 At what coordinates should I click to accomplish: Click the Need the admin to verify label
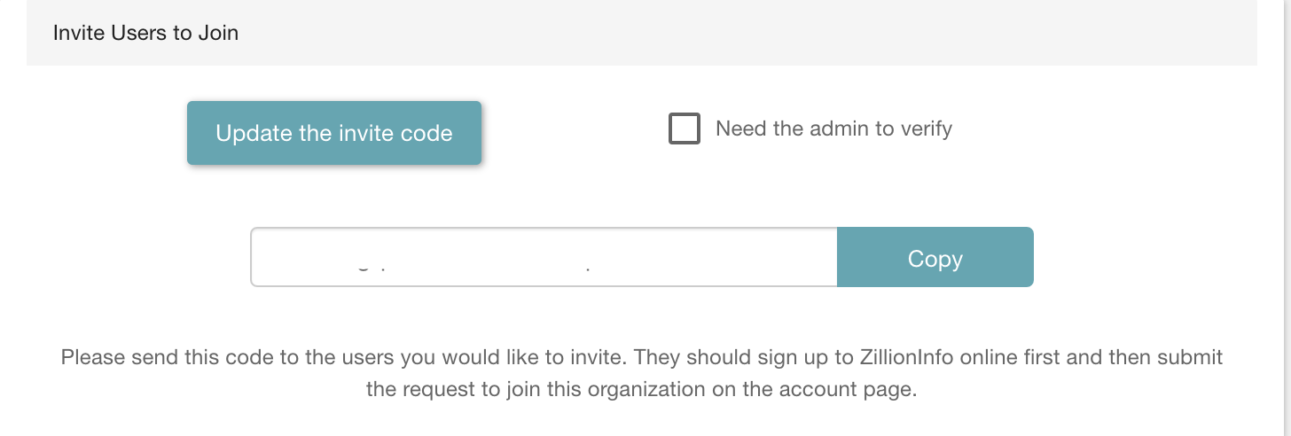click(x=833, y=129)
